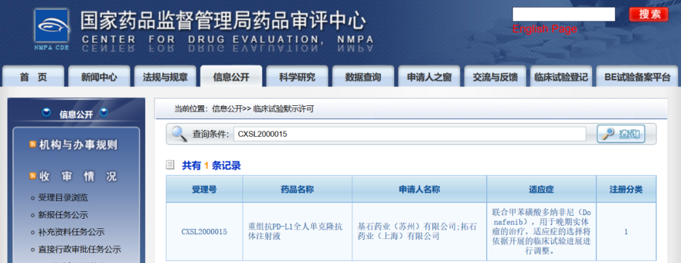Click the NMPA CDE logo icon
The width and height of the screenshot is (681, 263).
(52, 30)
